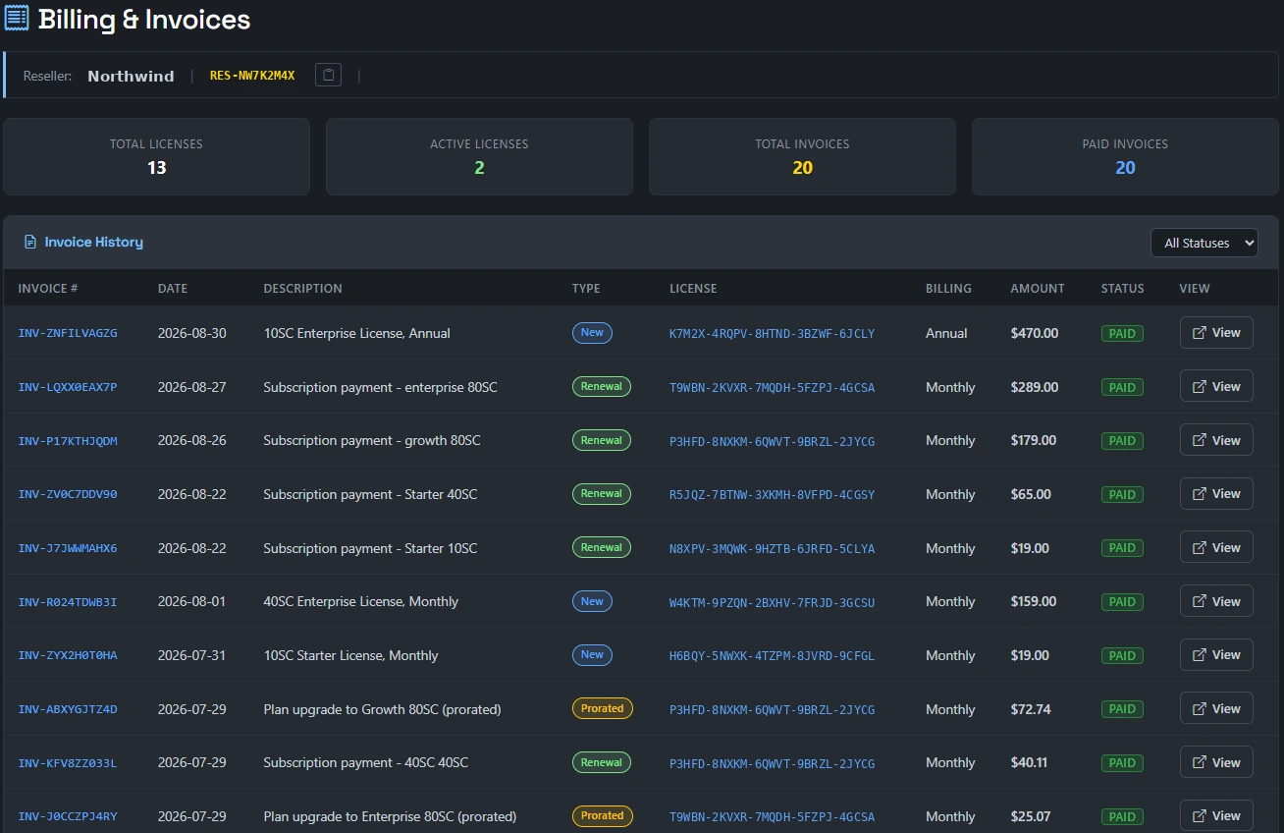Open invoice link INV-ZV0C7DDV90
The height and width of the screenshot is (833, 1284).
(x=68, y=494)
